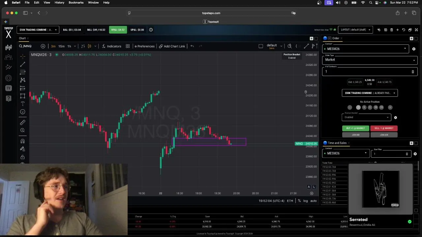Viewport: 422px width, 237px height.
Task: Select the Fibonacci lines tool in sidebar
Action: 22,72
